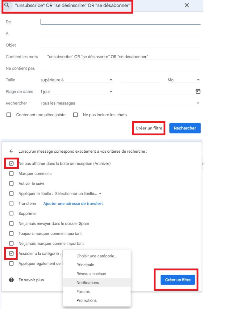The image size is (237, 309).
Task: Open the date picker calendar icon
Action: click(x=198, y=91)
